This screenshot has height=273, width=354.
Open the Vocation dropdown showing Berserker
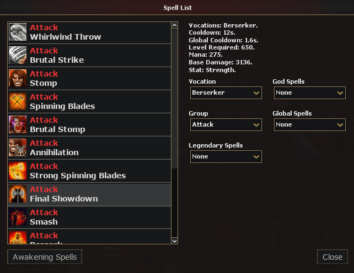coord(226,92)
